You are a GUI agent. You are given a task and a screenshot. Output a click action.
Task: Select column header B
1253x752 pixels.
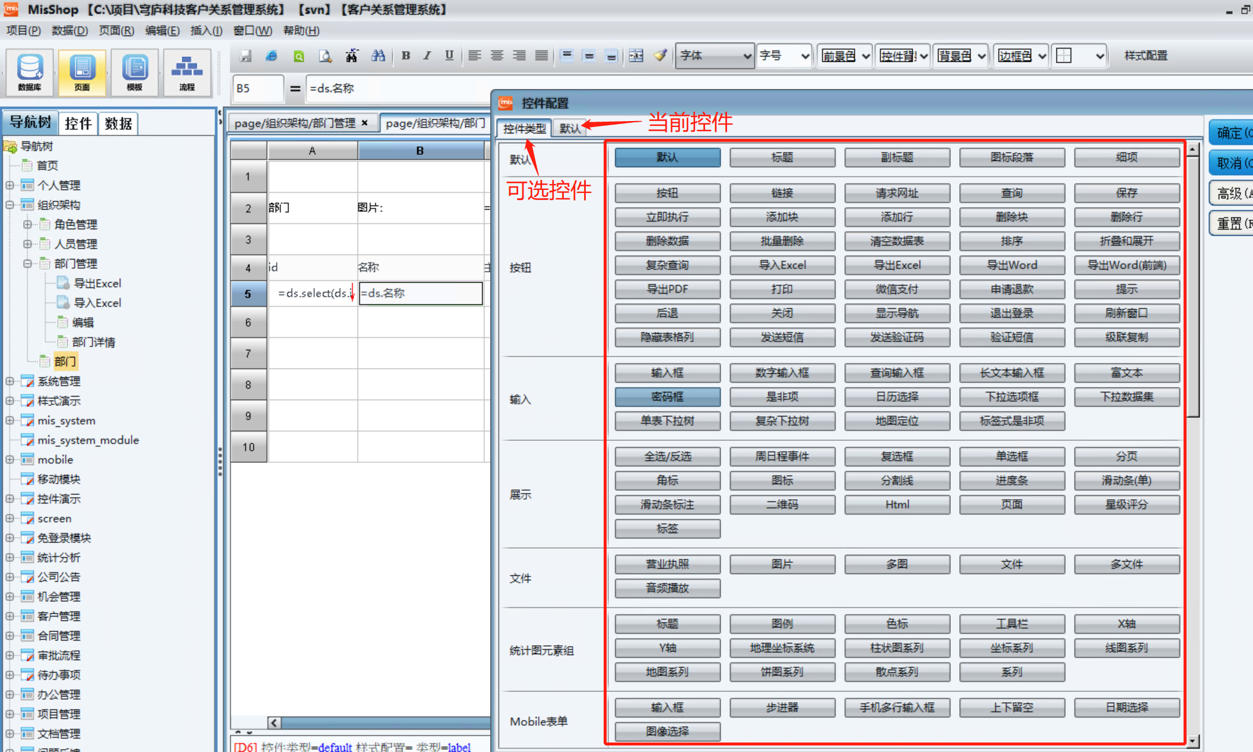click(x=420, y=151)
